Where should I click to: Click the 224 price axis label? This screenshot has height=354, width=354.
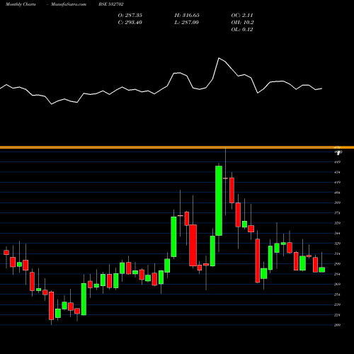[338, 315]
